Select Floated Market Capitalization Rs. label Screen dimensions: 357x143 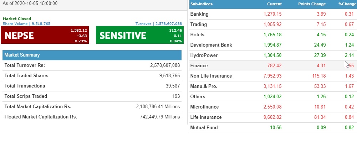pos(41,117)
